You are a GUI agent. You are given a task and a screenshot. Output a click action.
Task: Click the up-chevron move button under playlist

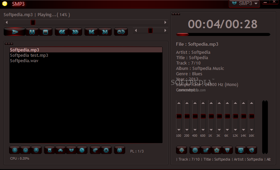tap(61, 150)
